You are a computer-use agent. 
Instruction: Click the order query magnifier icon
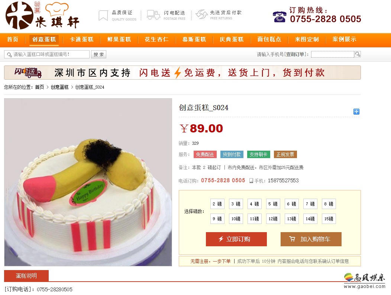point(358,54)
